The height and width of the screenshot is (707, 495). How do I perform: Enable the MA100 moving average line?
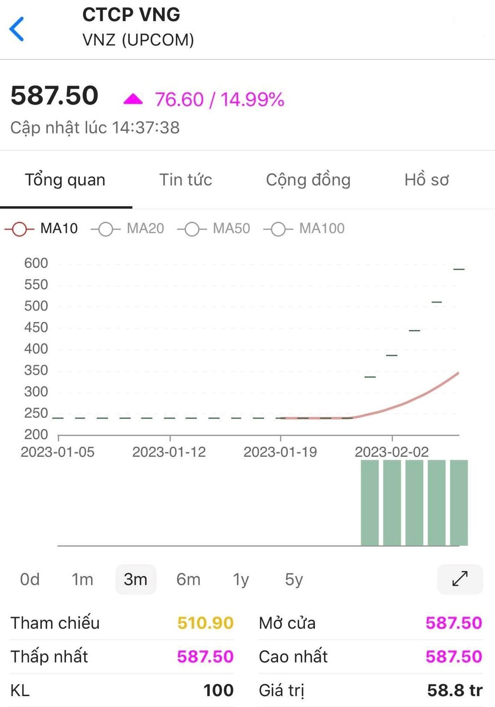coord(304,229)
